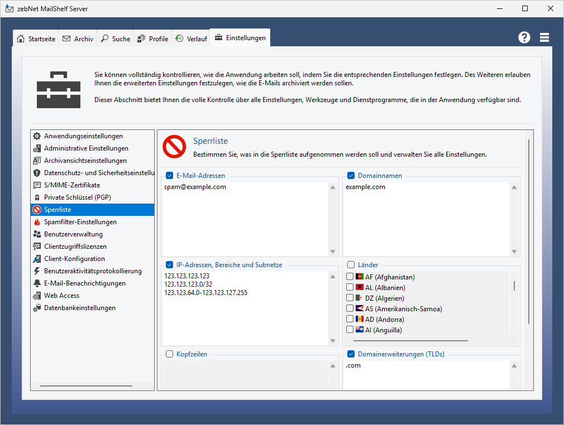Open Web Access settings entry
This screenshot has height=425, width=564.
click(61, 296)
